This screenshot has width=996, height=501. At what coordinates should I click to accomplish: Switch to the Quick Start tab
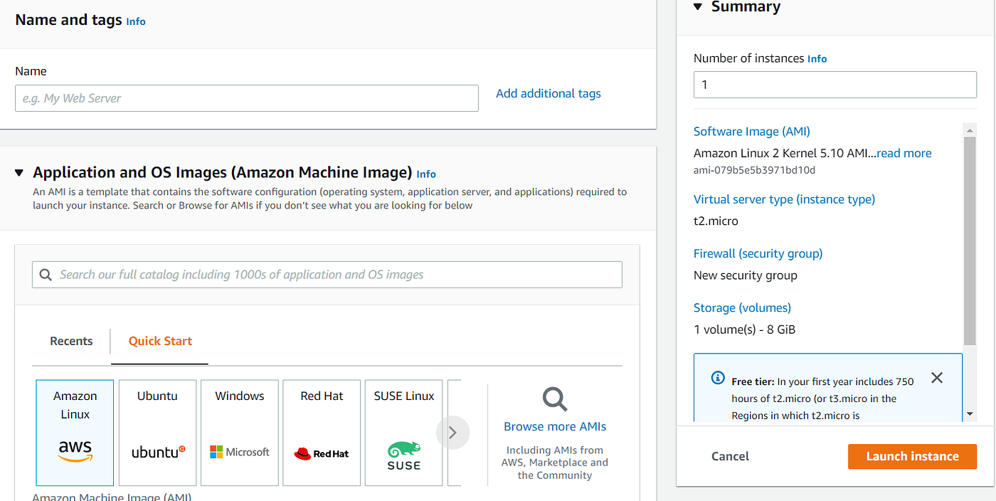tap(159, 341)
